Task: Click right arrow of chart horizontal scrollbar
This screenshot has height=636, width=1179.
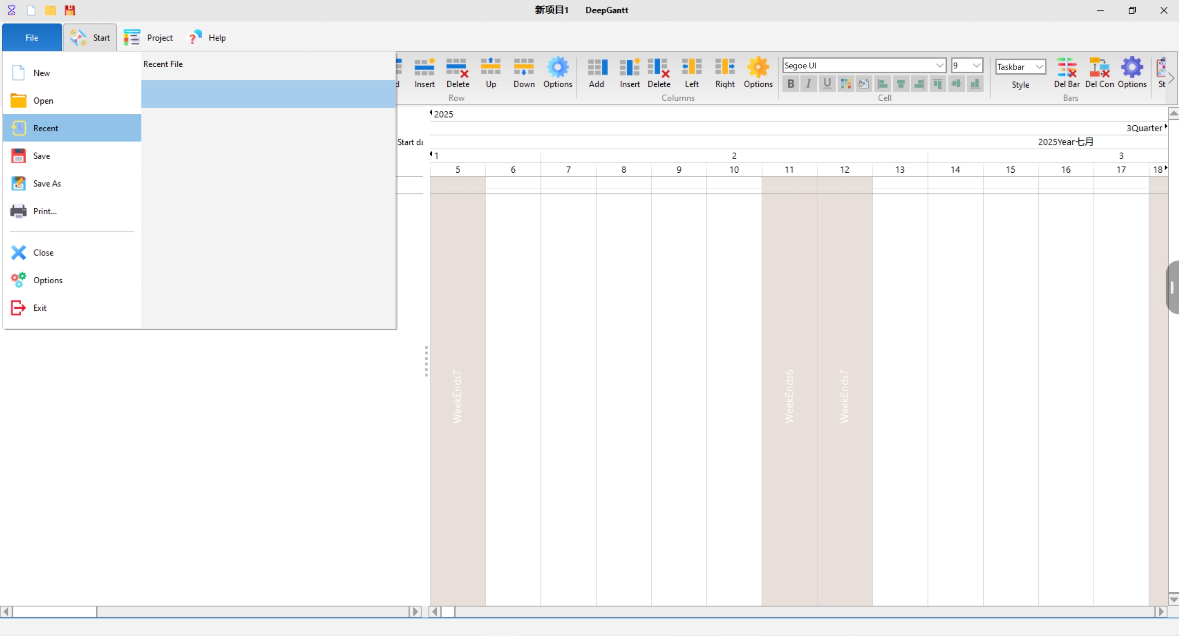Action: (x=1161, y=612)
